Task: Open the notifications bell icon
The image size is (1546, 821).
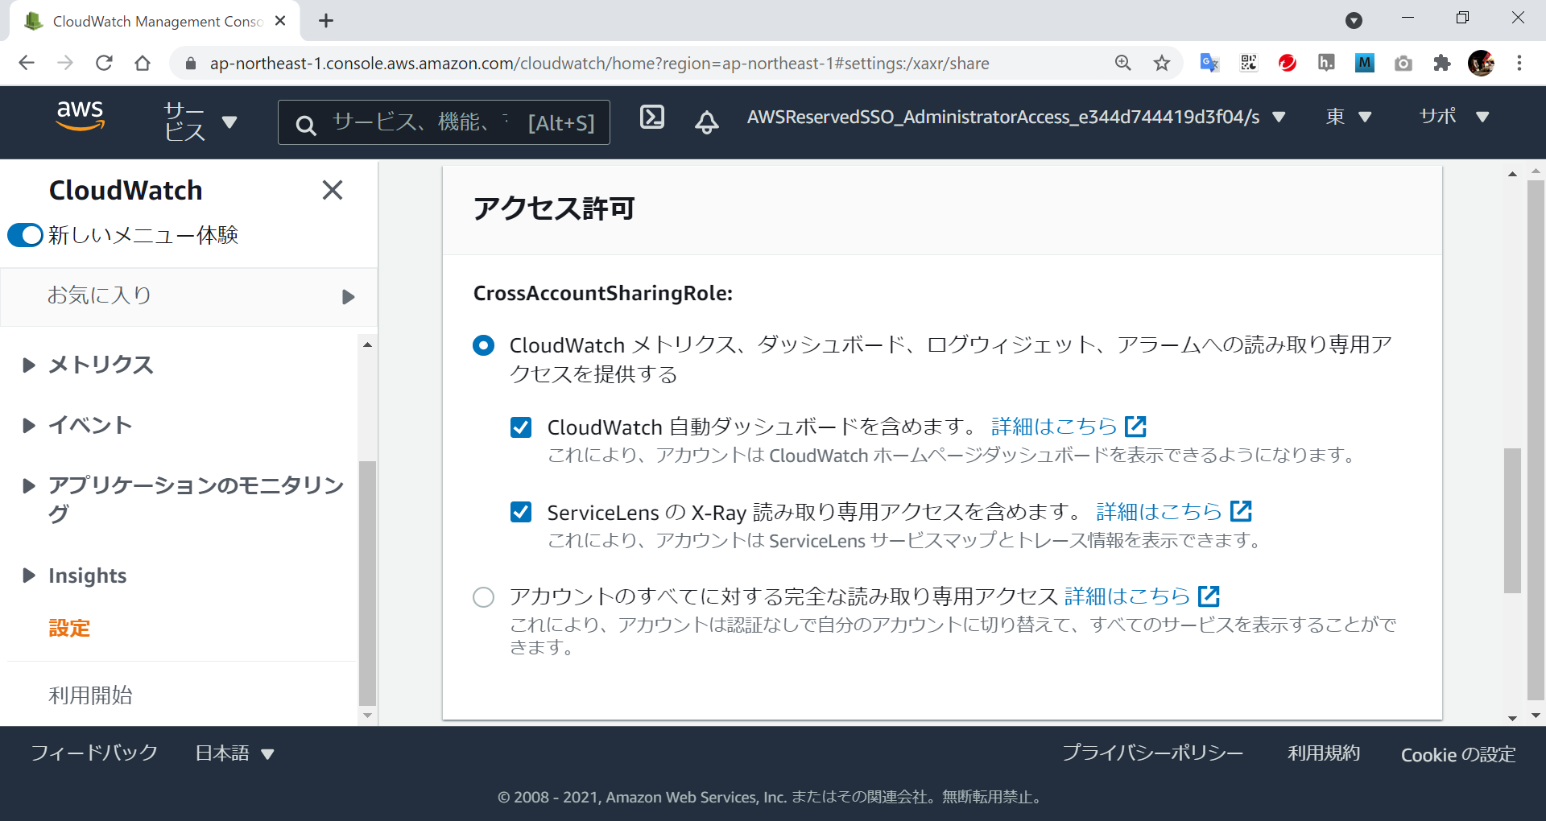Action: (706, 122)
